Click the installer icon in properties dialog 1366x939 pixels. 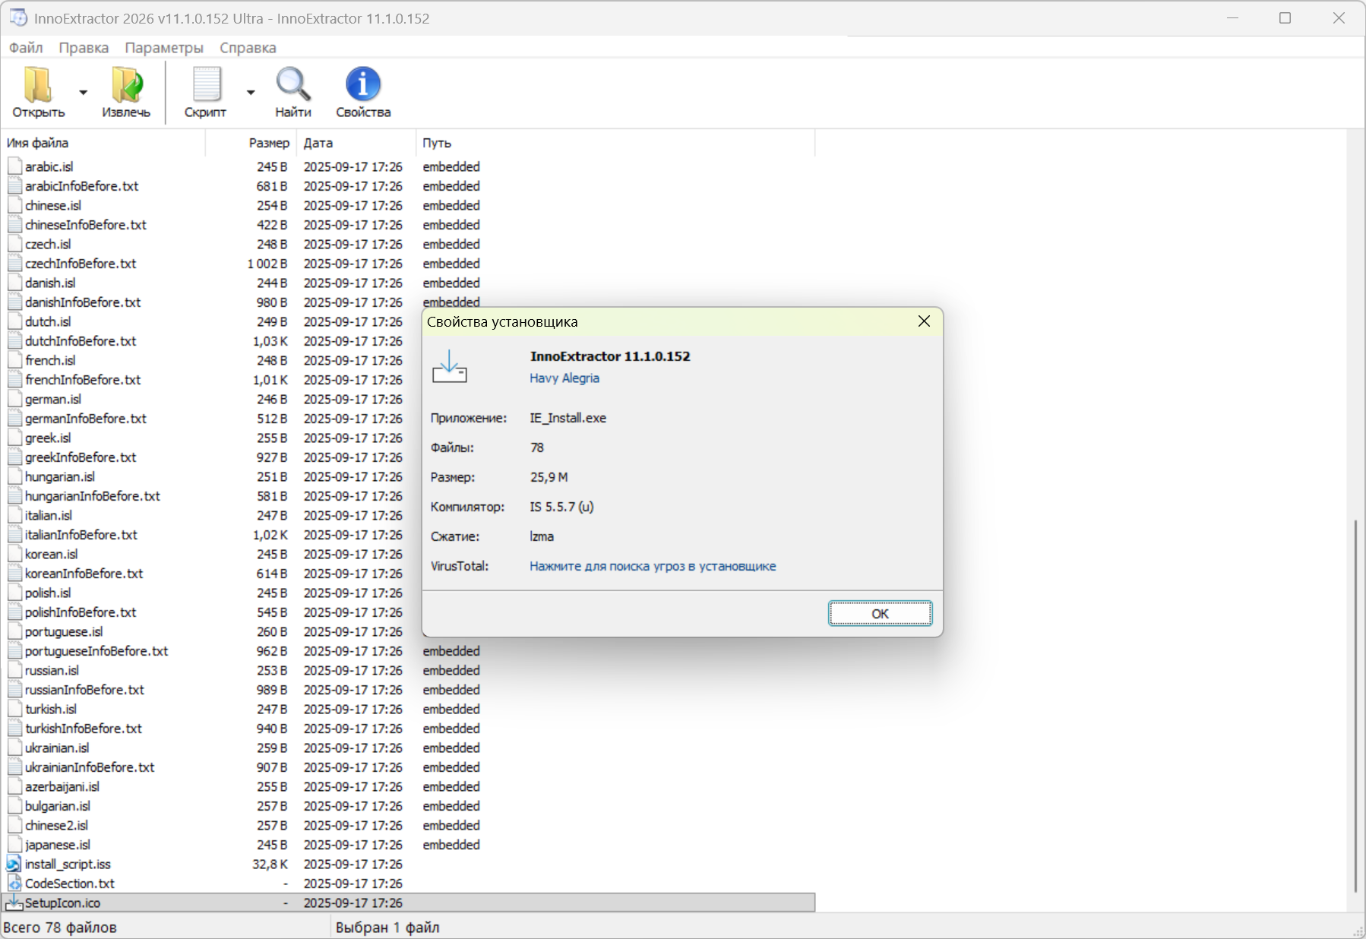click(450, 367)
